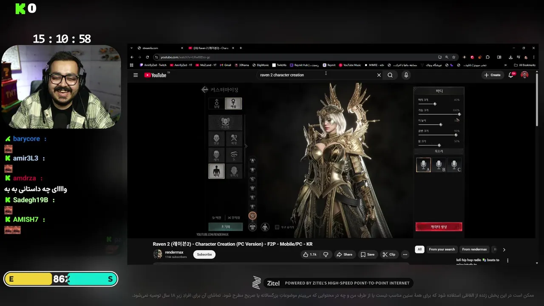The width and height of the screenshot is (544, 306).
Task: Adjust hip size slider at 90%
Action: [x=456, y=135]
